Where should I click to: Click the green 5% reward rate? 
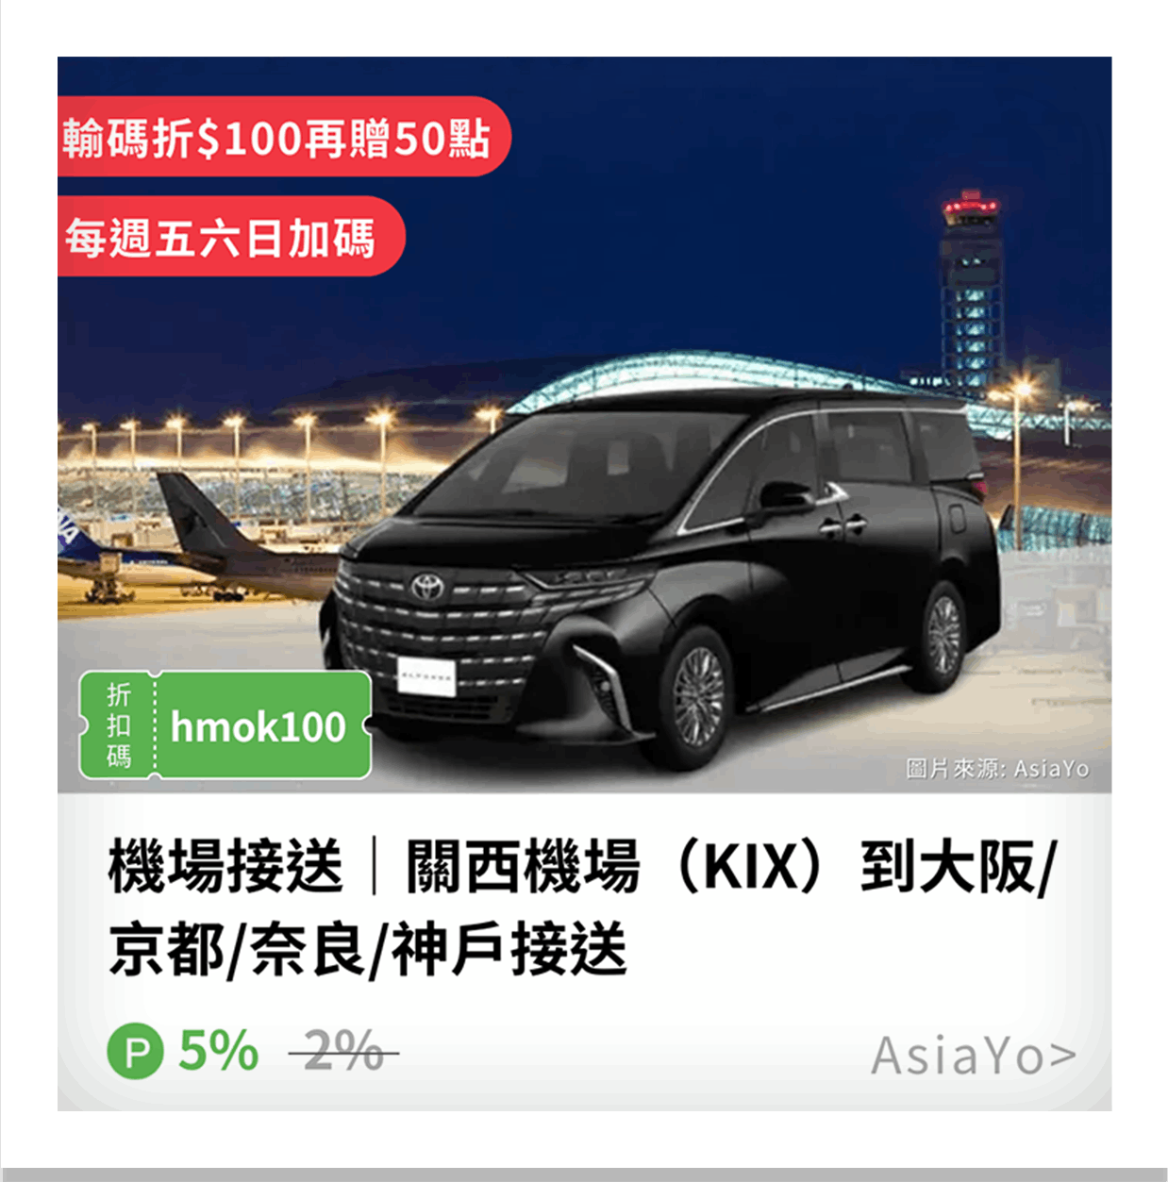219,1051
